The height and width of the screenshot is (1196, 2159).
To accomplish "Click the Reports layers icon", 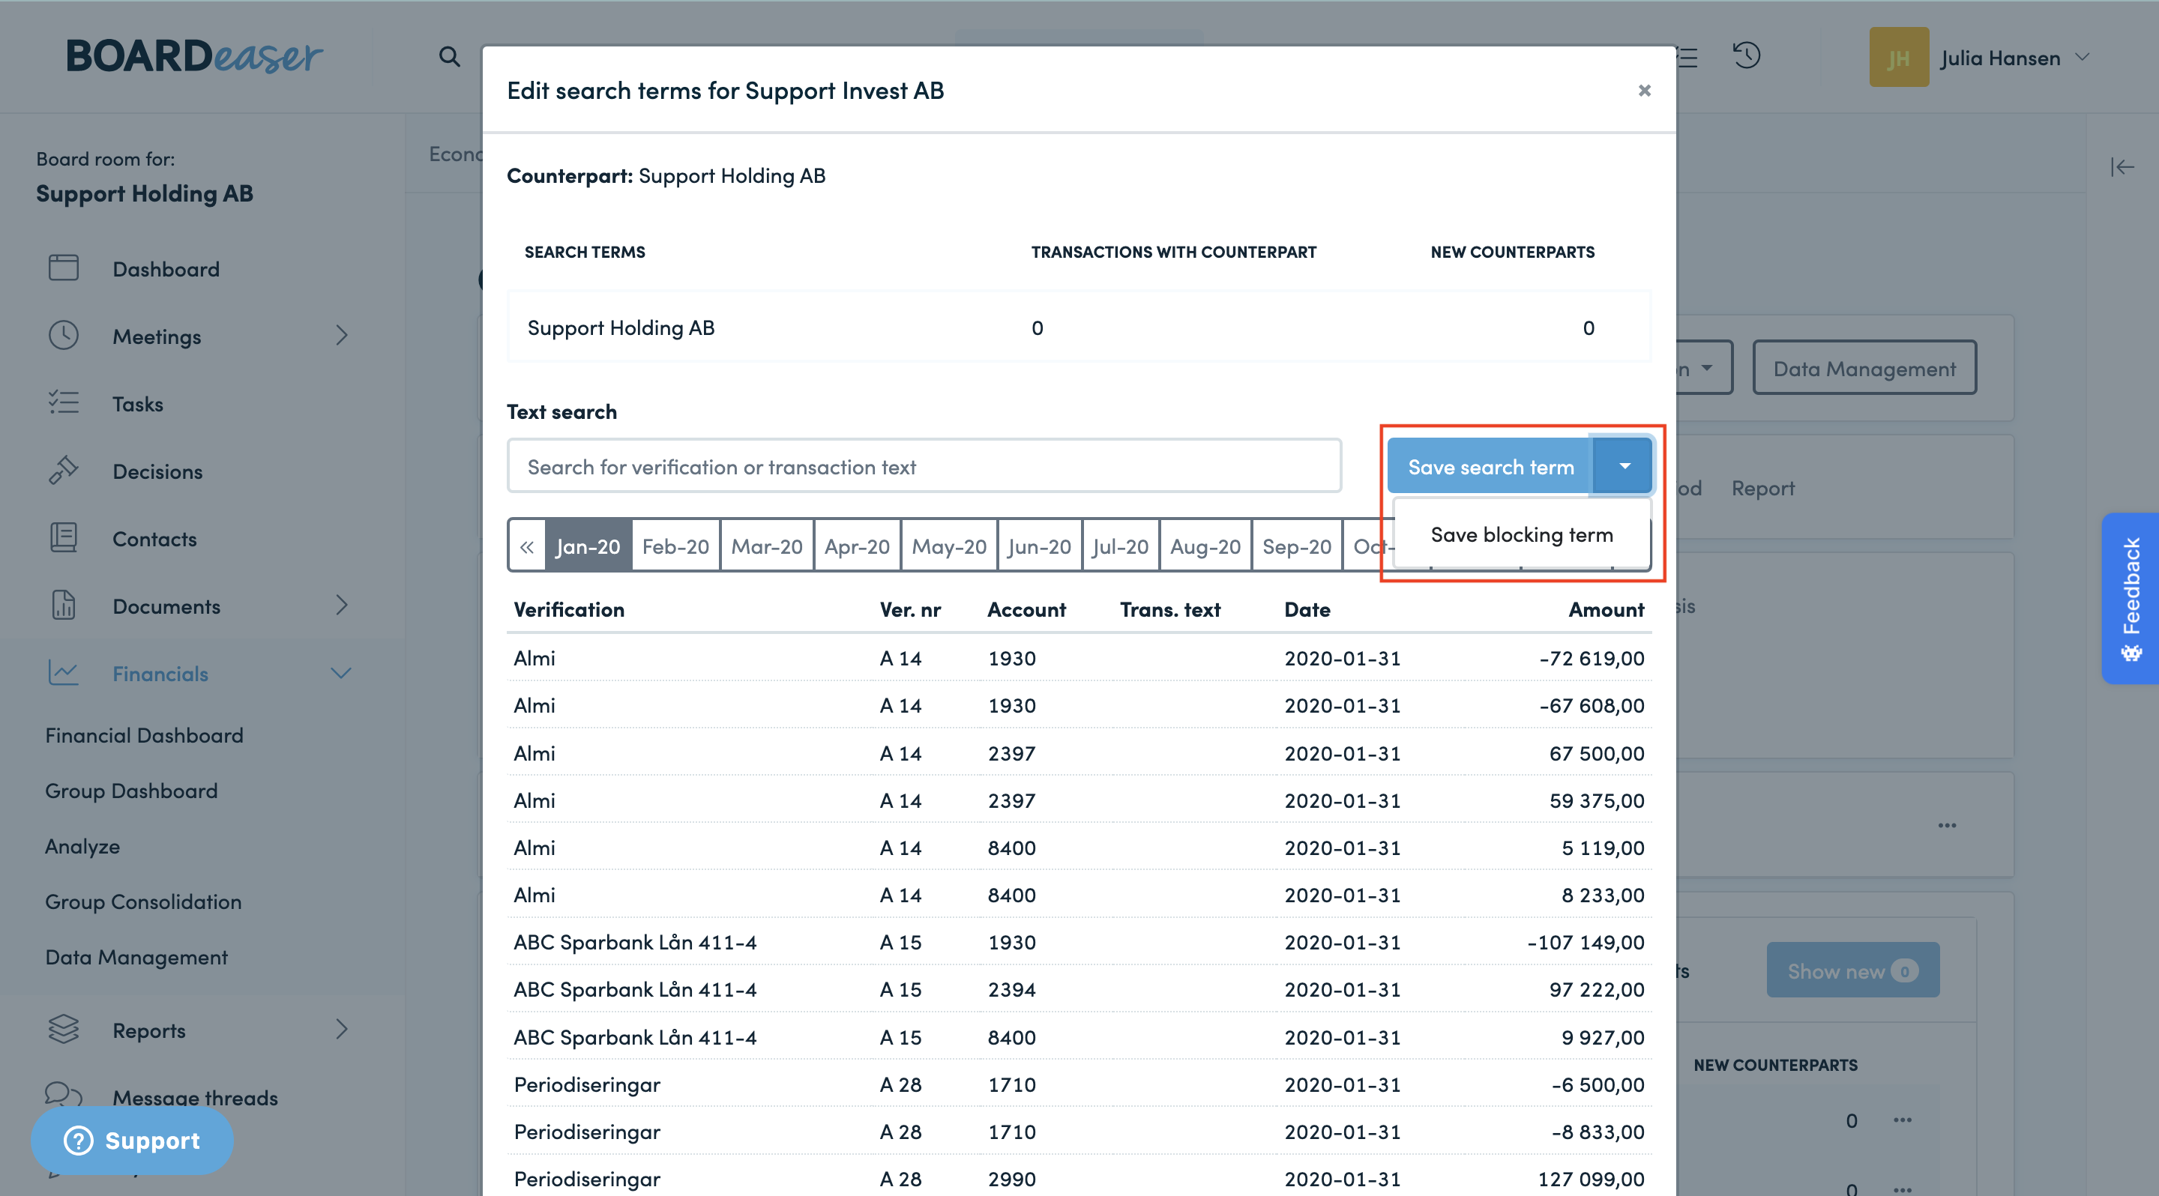I will 63,1030.
